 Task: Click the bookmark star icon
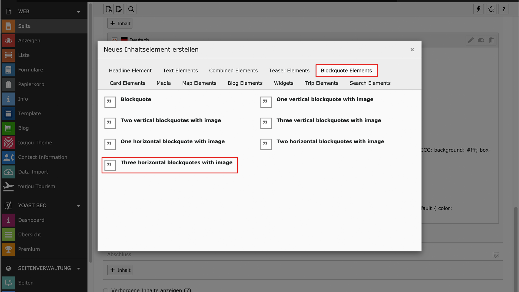pyautogui.click(x=491, y=9)
